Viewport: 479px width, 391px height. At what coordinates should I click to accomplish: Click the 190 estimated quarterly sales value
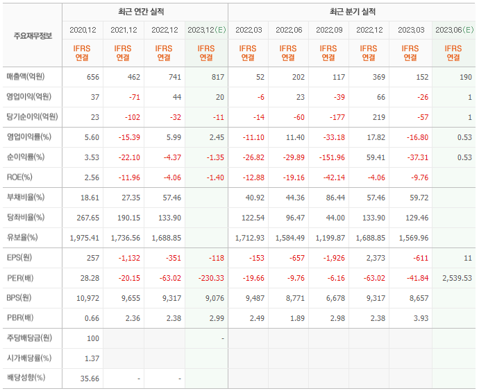pos(466,77)
